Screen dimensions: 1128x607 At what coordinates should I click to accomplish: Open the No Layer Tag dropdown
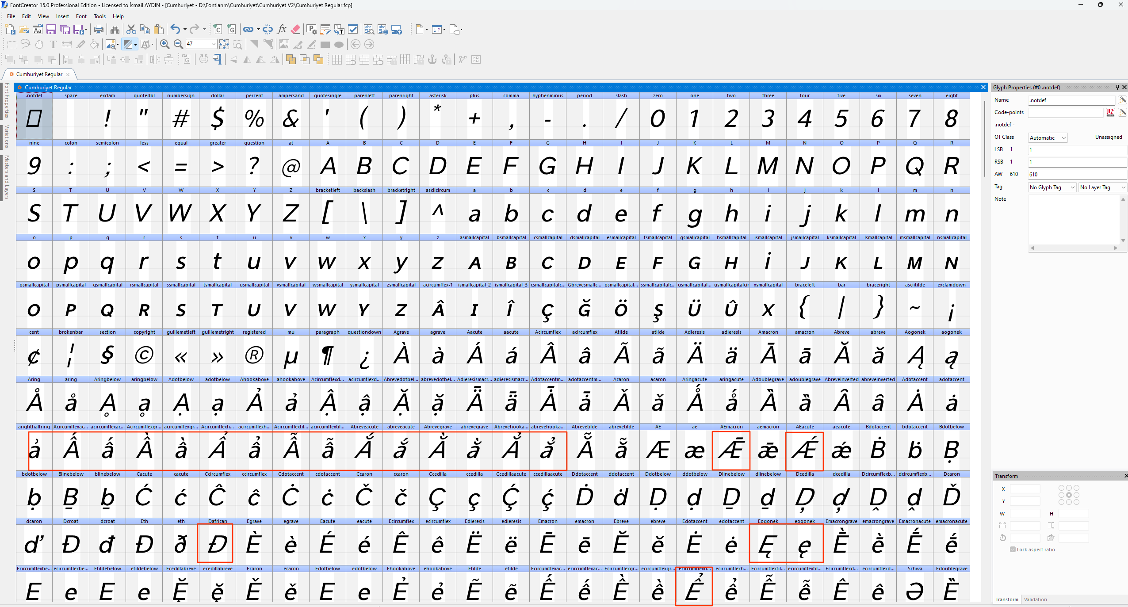(x=1102, y=187)
